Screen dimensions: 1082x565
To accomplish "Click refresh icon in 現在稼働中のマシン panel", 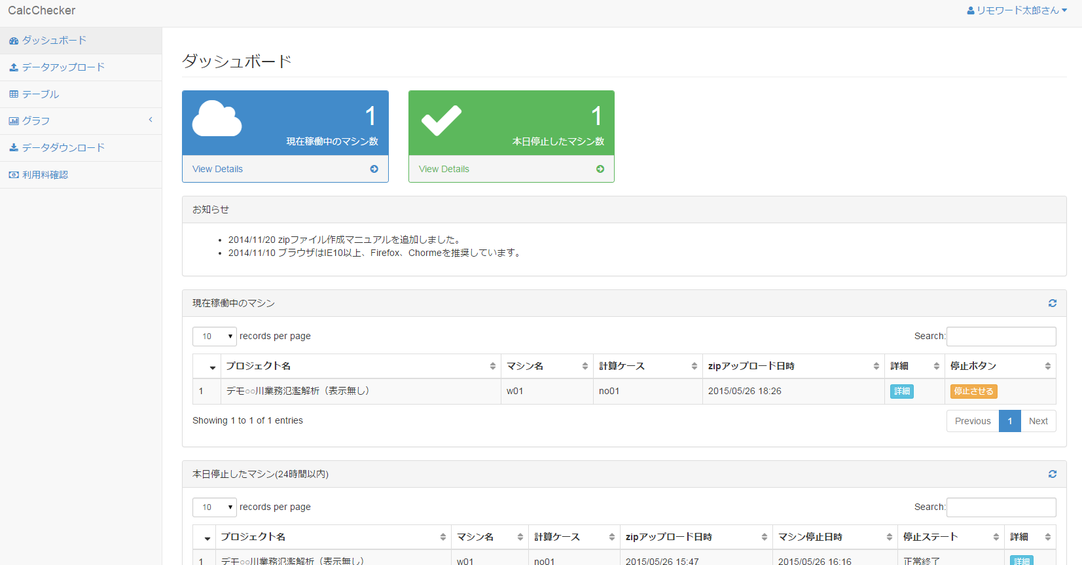I will 1052,303.
